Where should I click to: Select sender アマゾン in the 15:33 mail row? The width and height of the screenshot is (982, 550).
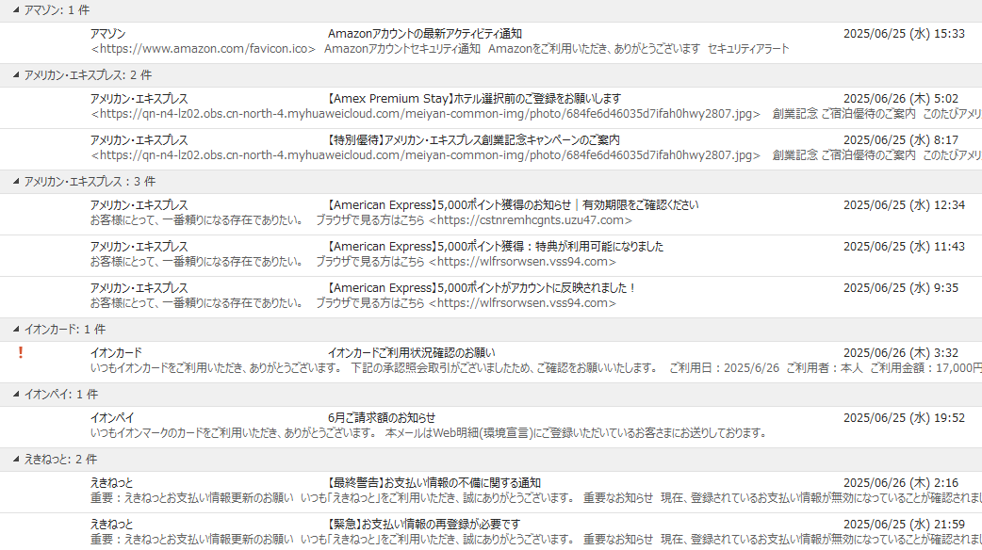click(x=107, y=34)
